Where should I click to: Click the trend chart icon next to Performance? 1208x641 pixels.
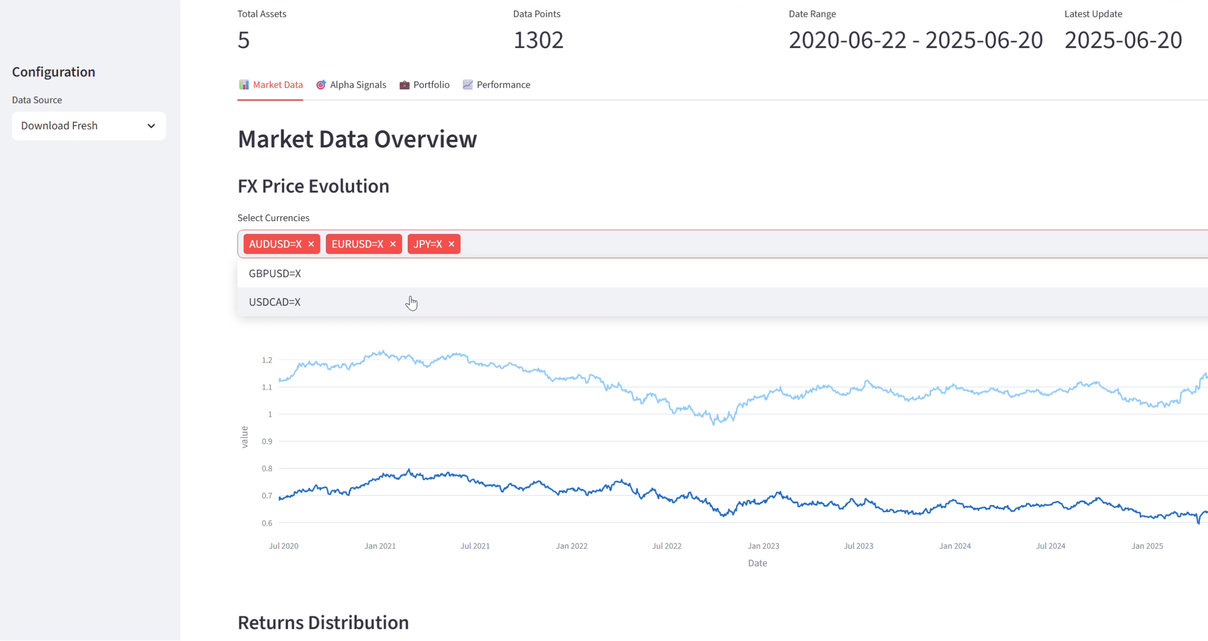pyautogui.click(x=467, y=85)
